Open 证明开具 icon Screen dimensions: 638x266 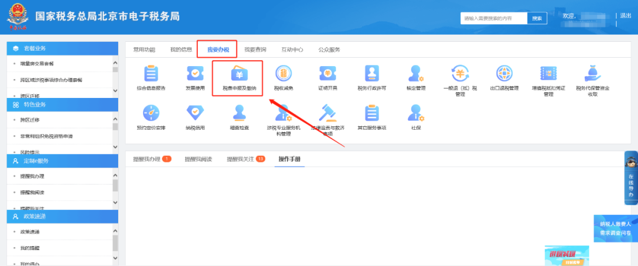tap(327, 74)
